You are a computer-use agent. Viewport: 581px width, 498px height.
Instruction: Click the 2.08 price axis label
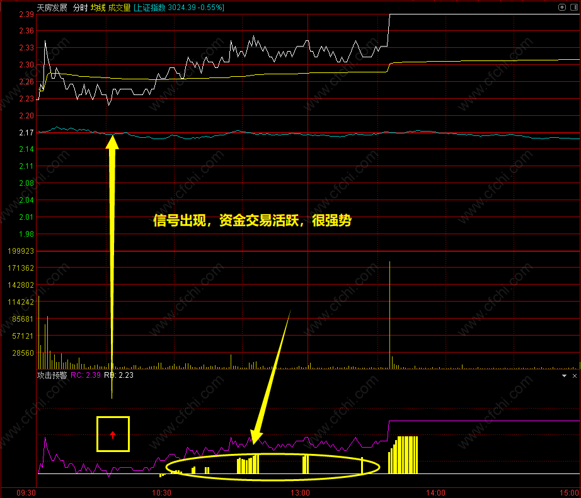click(26, 183)
